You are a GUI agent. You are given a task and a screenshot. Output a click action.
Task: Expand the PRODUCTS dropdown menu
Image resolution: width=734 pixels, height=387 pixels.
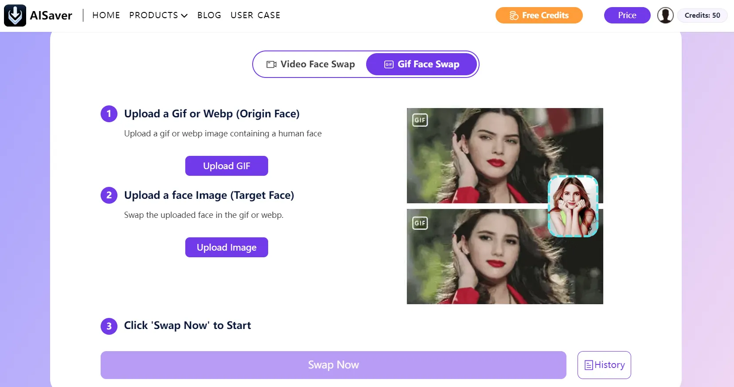[158, 15]
